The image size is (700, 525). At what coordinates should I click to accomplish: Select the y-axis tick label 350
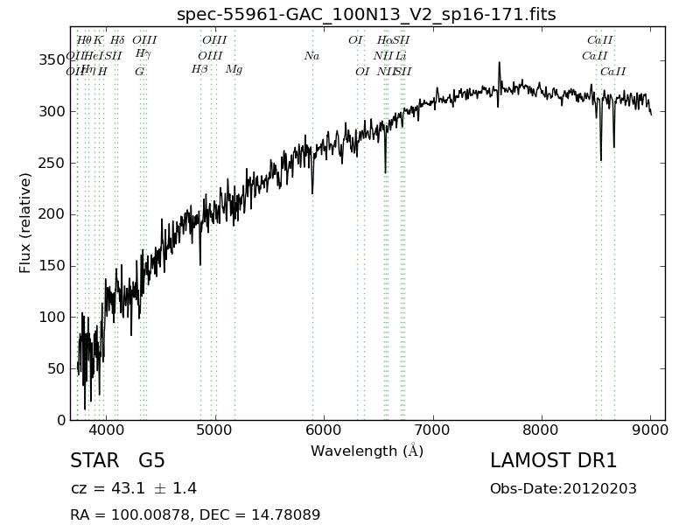click(x=52, y=59)
